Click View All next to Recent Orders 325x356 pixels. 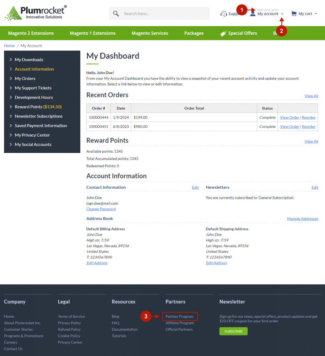click(x=311, y=96)
